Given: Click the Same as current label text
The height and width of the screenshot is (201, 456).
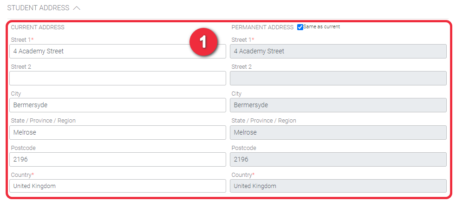Looking at the screenshot, I should [x=322, y=27].
